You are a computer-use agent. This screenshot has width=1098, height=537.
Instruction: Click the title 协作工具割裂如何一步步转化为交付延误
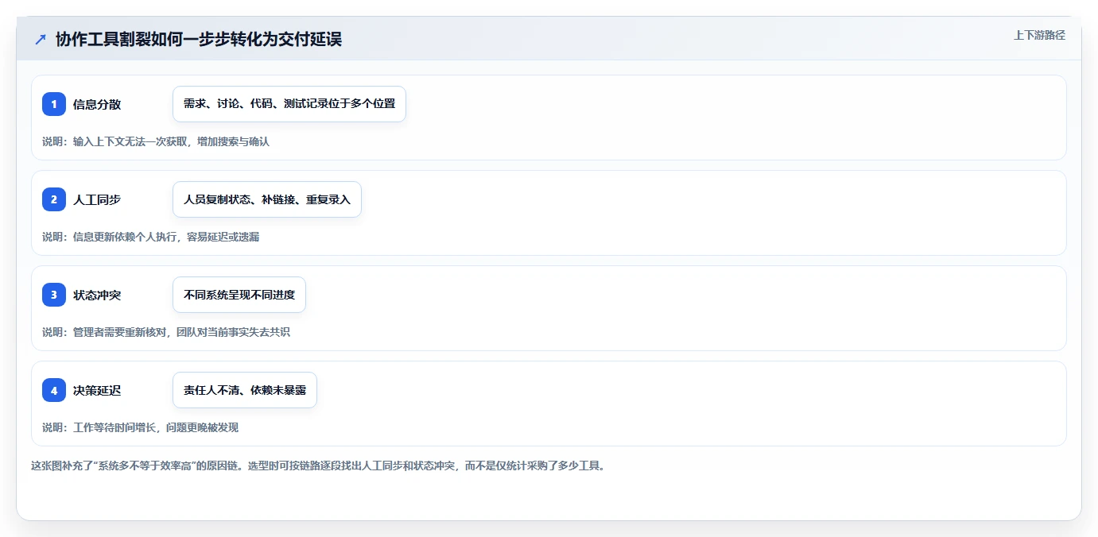199,39
